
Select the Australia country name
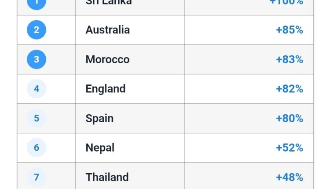(x=107, y=30)
